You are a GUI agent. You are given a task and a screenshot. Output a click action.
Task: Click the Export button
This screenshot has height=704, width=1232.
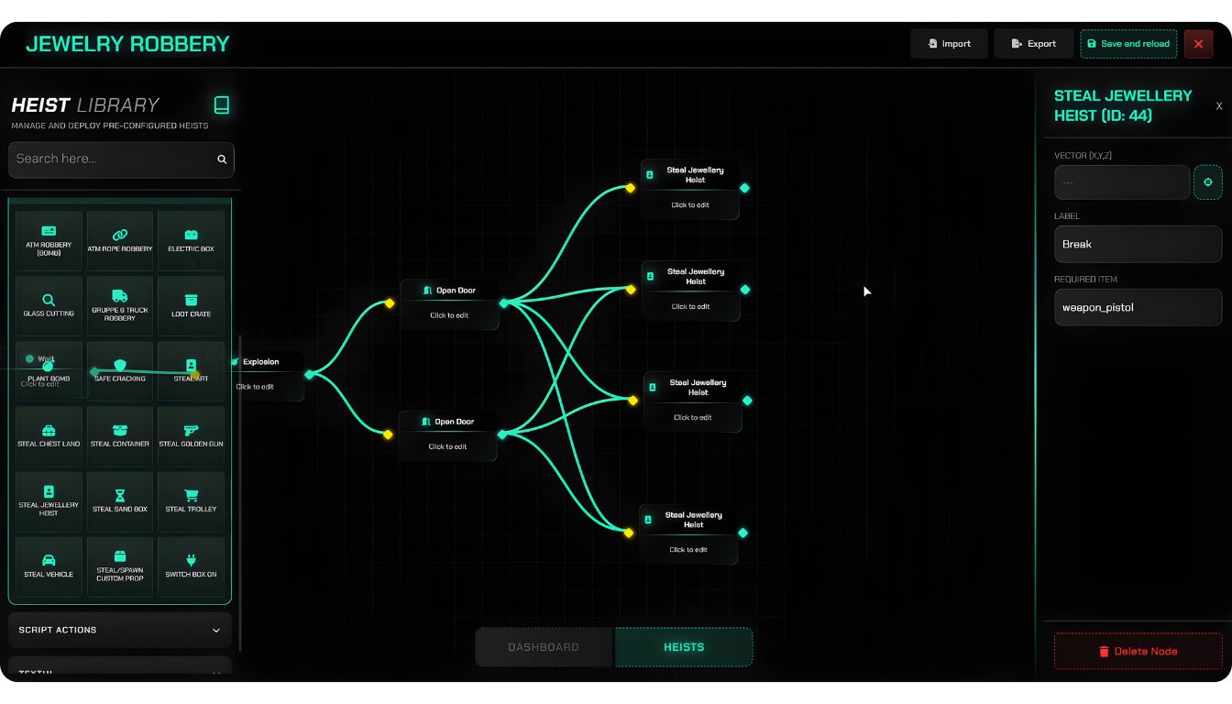coord(1034,44)
